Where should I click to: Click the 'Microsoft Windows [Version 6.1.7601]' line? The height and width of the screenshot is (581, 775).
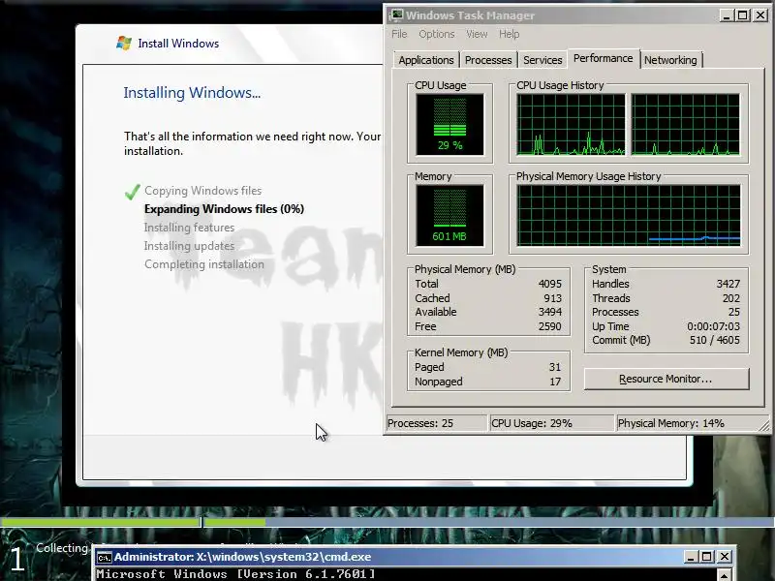pos(235,574)
